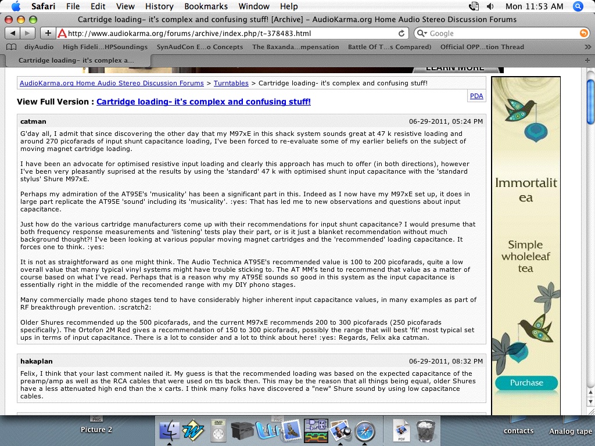Viewport: 595px width, 446px height.
Task: Add a bookmark with the plus button
Action: click(x=48, y=33)
